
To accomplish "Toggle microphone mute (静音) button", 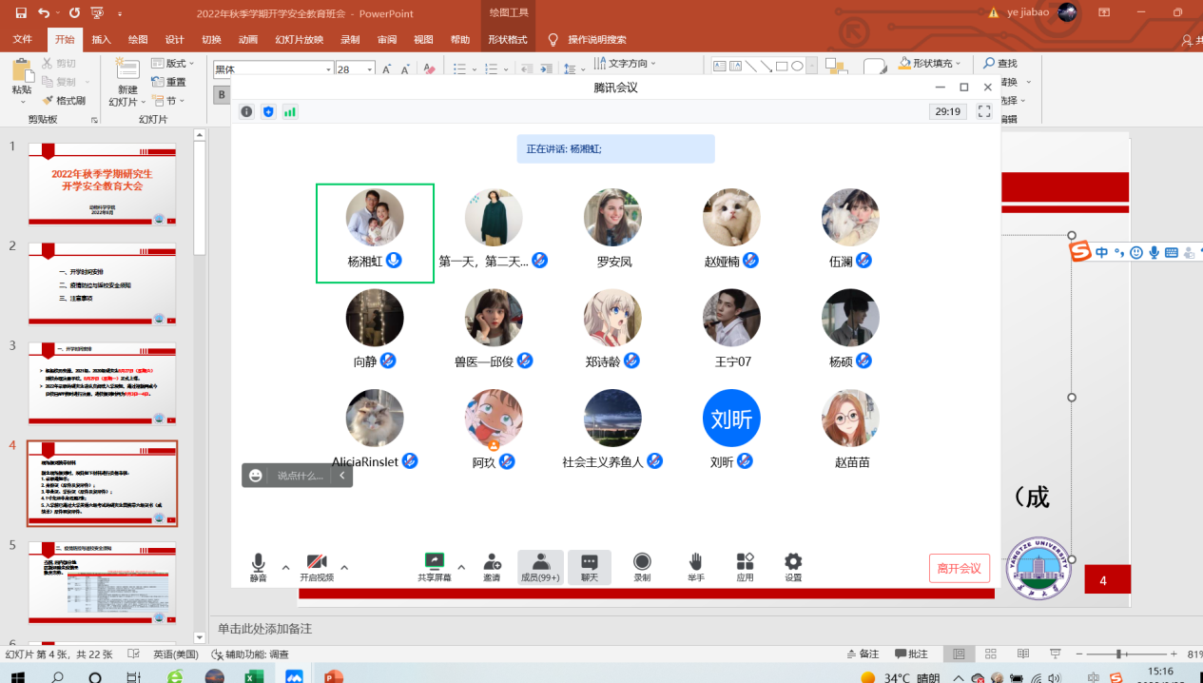I will [258, 562].
